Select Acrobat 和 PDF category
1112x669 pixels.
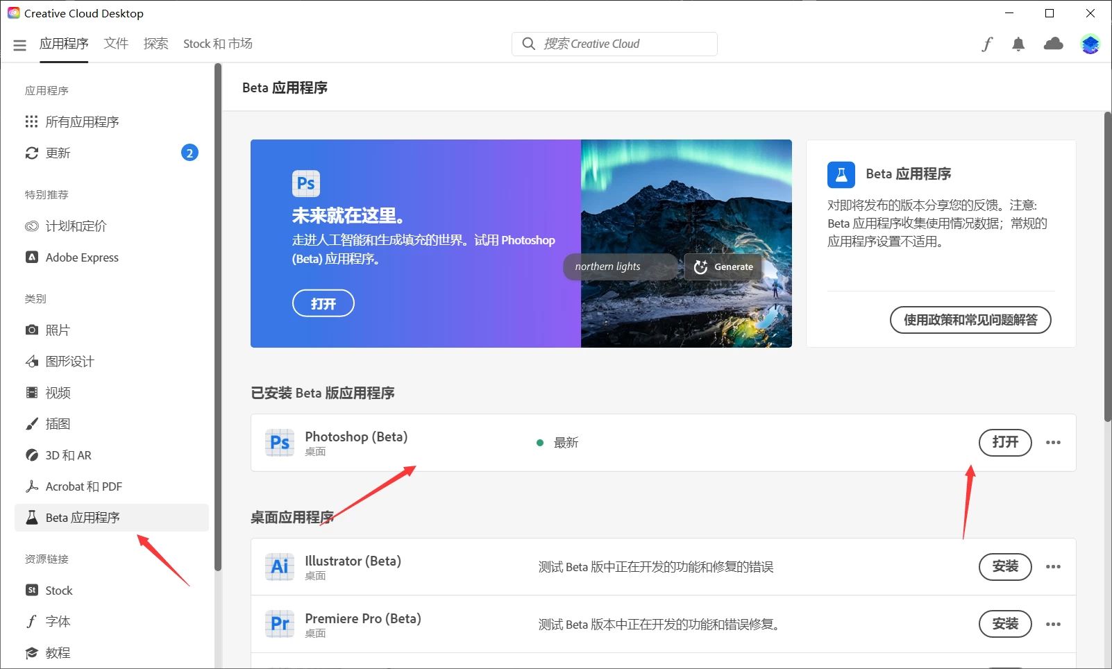pos(112,486)
